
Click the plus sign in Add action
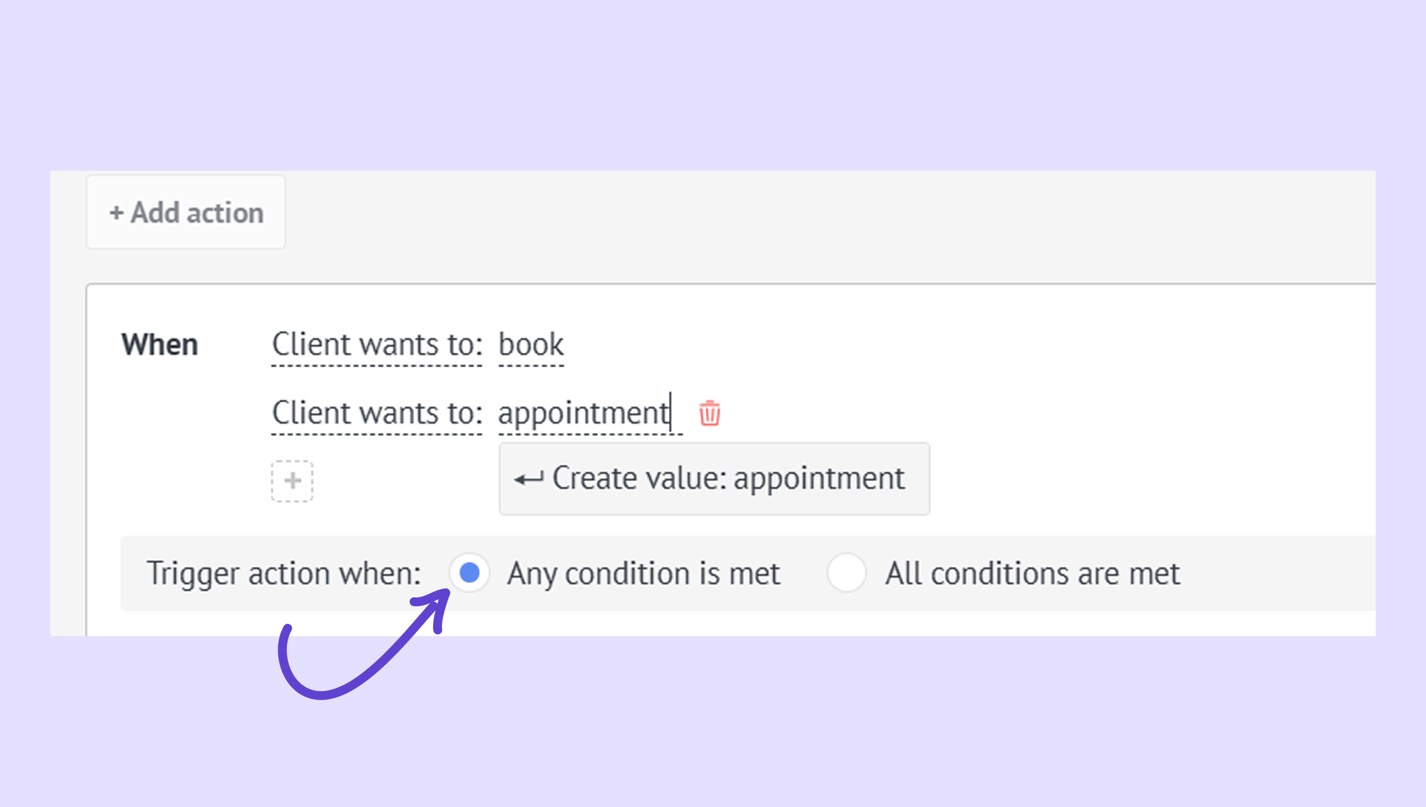click(x=116, y=213)
